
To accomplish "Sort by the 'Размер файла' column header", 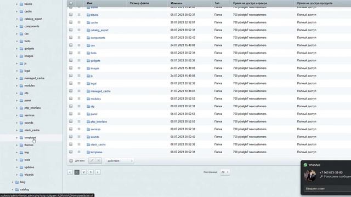I will [x=139, y=3].
